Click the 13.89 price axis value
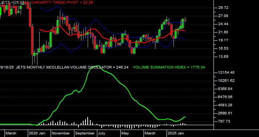This screenshot has height=137, width=259. (223, 57)
